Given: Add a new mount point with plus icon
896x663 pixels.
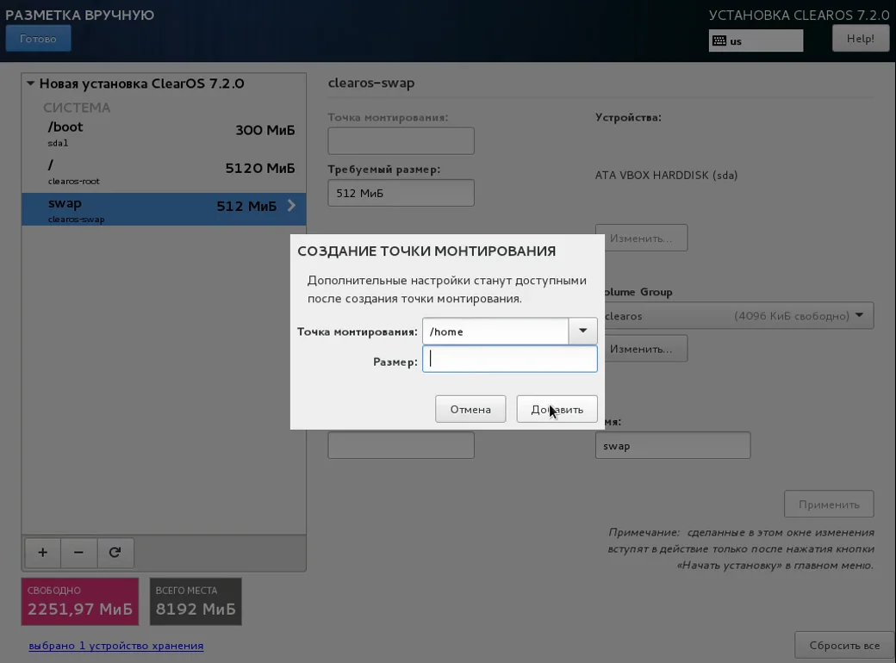Looking at the screenshot, I should coord(43,552).
